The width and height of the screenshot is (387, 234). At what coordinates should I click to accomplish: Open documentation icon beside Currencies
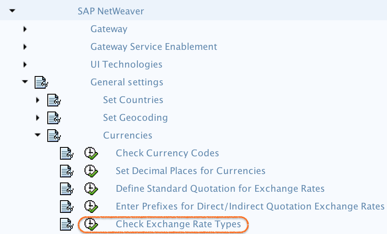(x=54, y=136)
